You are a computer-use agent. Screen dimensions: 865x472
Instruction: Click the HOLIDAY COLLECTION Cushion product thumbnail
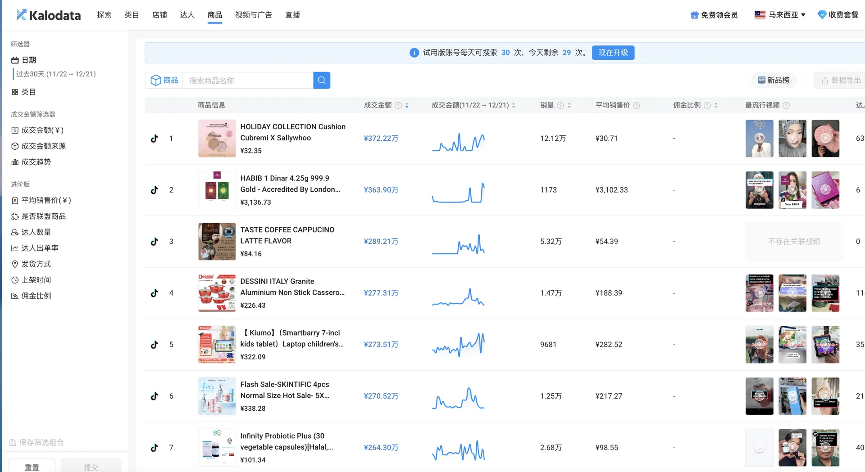coord(217,138)
